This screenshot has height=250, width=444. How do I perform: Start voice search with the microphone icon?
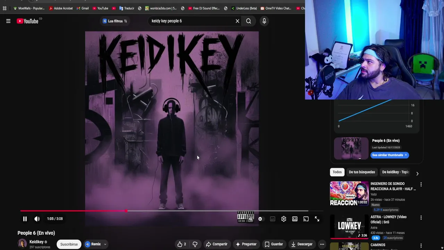pyautogui.click(x=264, y=21)
